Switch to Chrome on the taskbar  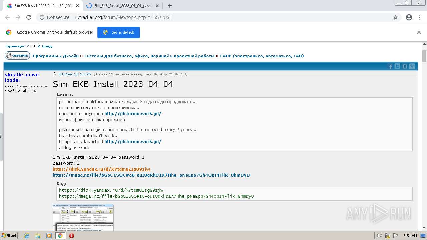click(x=60, y=236)
